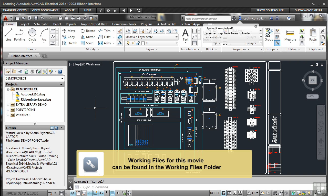Open the Import/Export Data tab
The width and height of the screenshot is (328, 196).
94,24
